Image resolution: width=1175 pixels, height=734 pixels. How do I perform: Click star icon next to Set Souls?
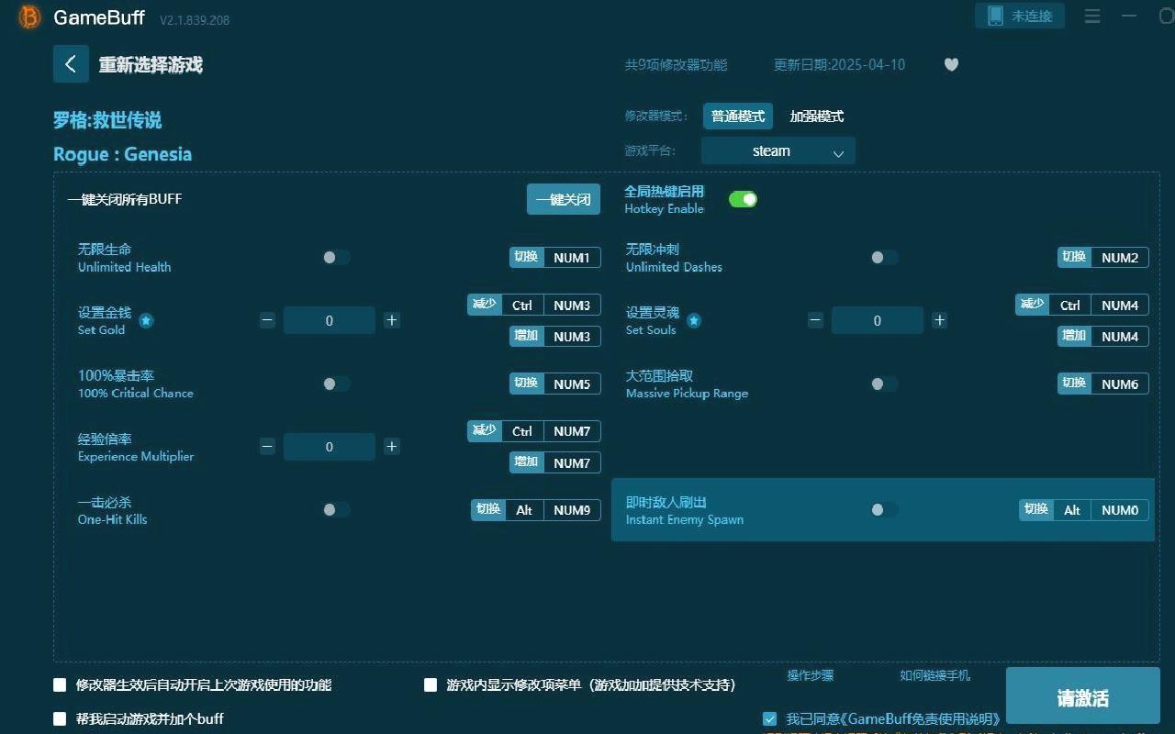(x=694, y=320)
